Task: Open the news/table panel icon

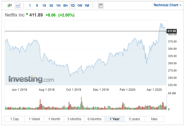Action: click(x=101, y=6)
